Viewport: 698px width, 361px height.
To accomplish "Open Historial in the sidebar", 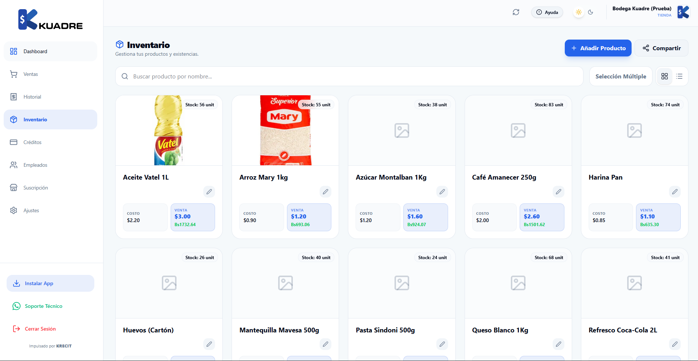I will point(50,97).
